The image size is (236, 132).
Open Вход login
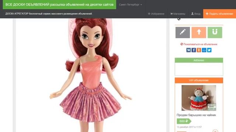tap(196, 14)
